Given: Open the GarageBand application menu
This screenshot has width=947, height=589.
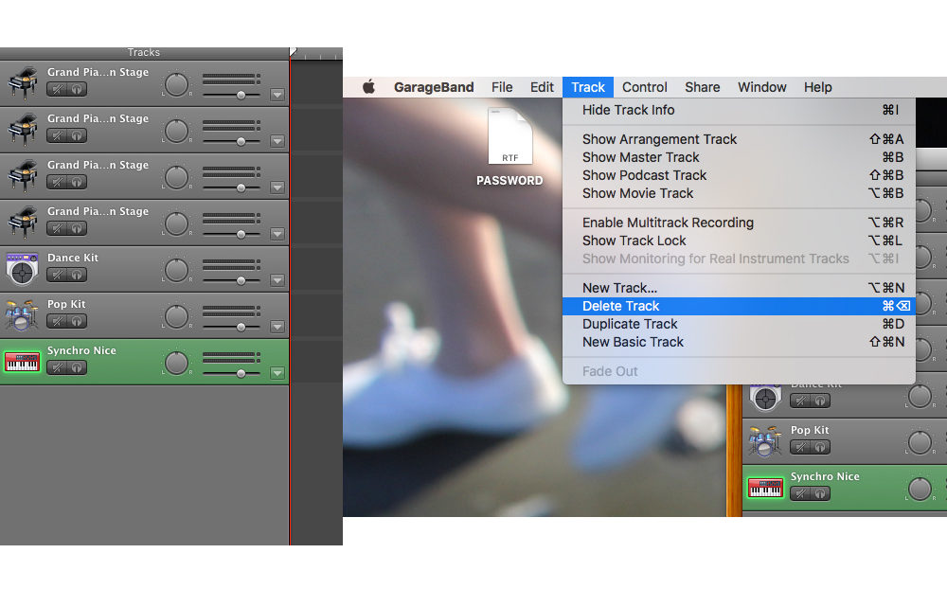Looking at the screenshot, I should coord(434,87).
